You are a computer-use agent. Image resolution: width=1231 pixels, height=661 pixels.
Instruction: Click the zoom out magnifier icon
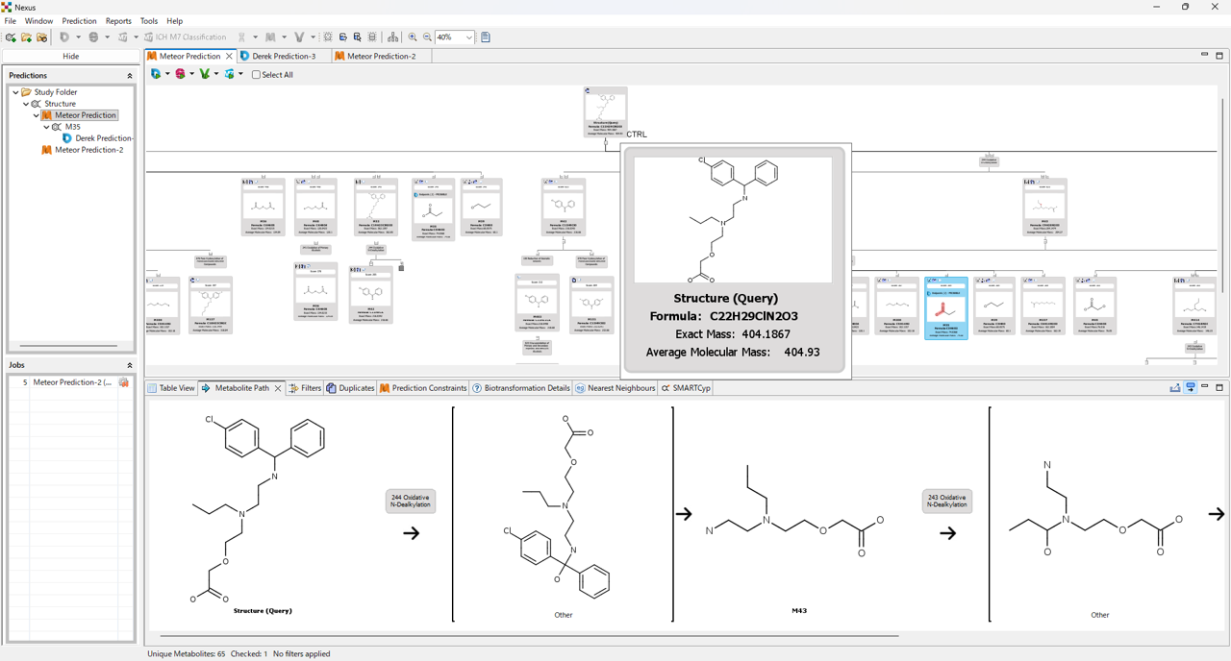(428, 37)
